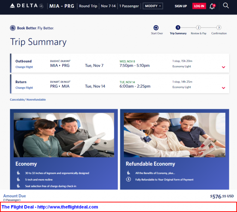The image size is (237, 212).
Task: Expand the Return flight details chevron
Action: pyautogui.click(x=223, y=88)
